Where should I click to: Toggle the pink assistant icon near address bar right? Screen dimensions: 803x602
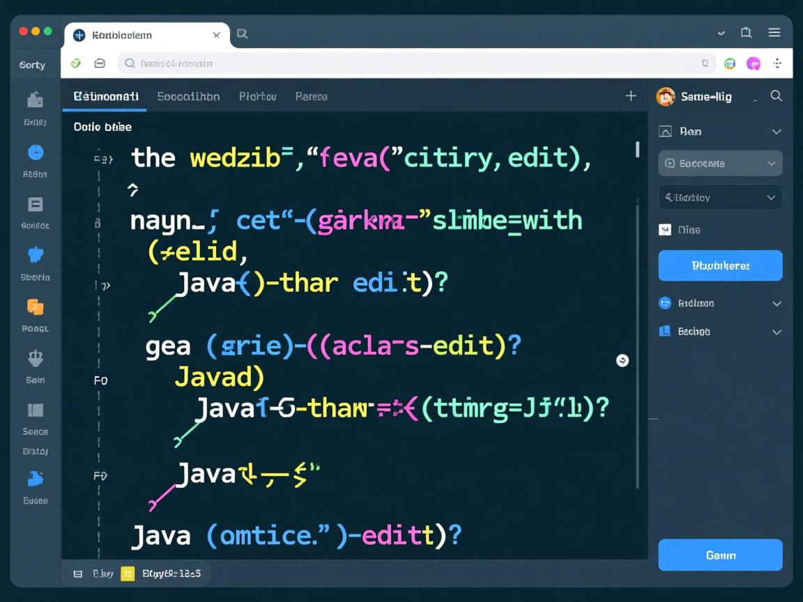[x=753, y=63]
